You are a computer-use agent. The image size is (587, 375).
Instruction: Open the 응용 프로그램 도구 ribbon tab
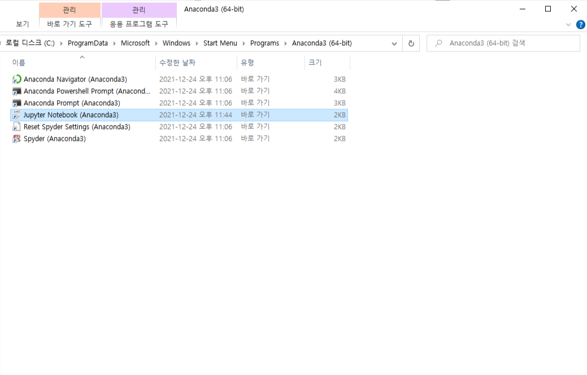point(139,24)
